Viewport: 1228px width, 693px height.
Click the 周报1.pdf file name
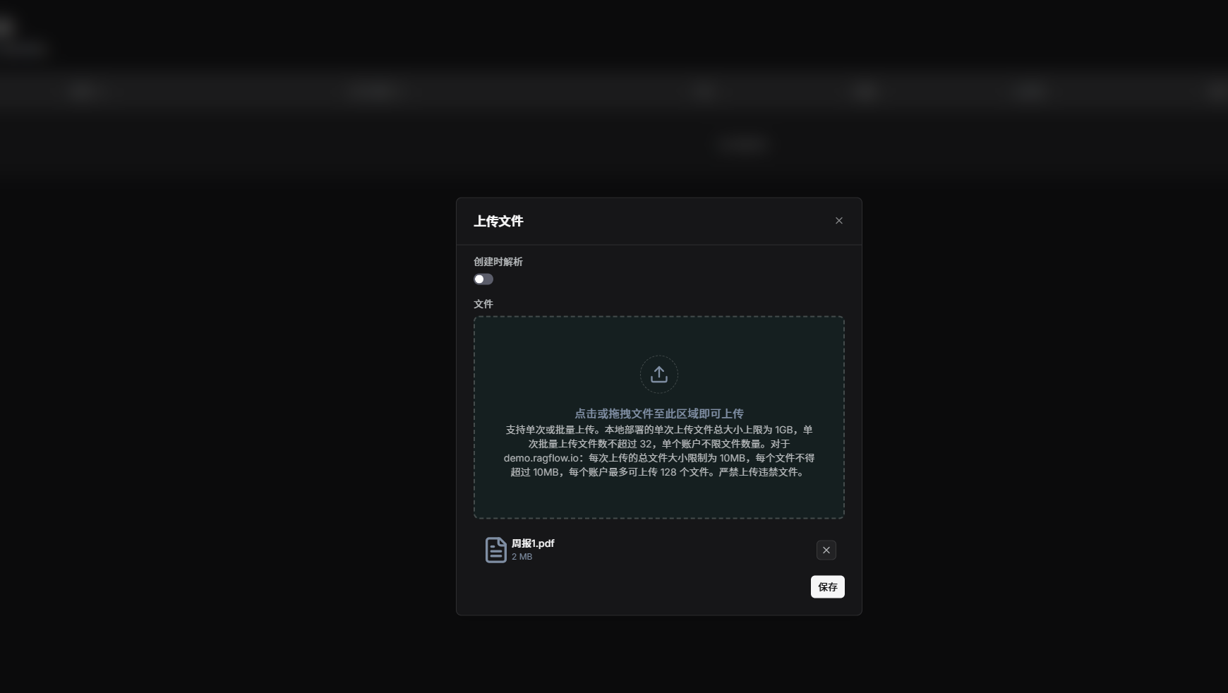pos(533,543)
